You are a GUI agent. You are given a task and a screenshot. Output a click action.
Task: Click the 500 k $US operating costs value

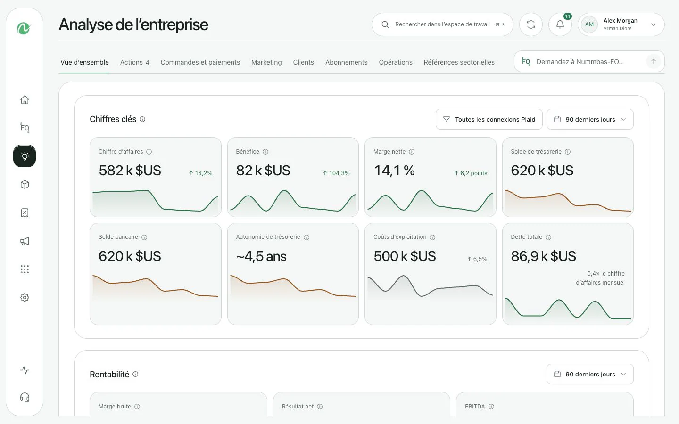[405, 256]
